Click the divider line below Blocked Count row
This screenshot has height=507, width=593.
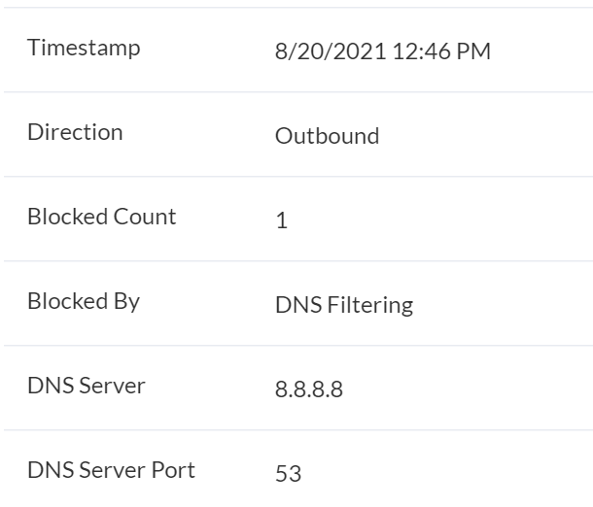point(296,261)
